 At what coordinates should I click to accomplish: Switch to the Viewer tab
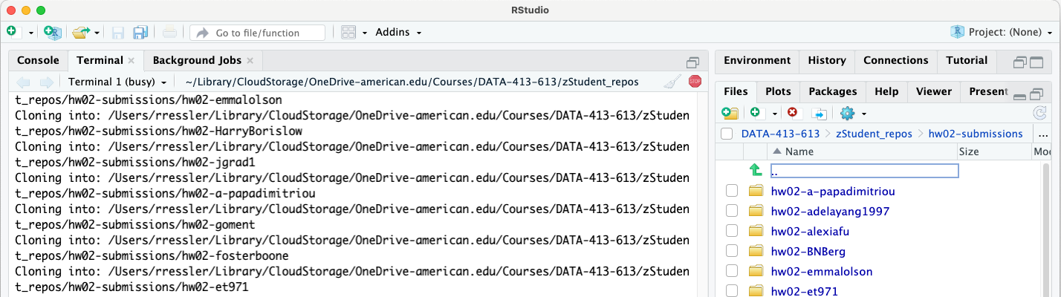(x=934, y=91)
